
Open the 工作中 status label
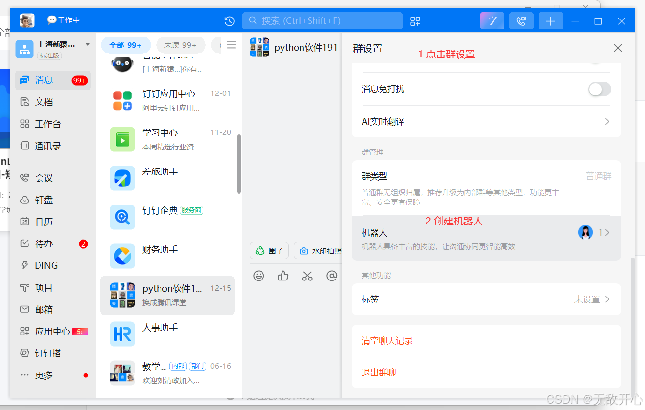[63, 20]
